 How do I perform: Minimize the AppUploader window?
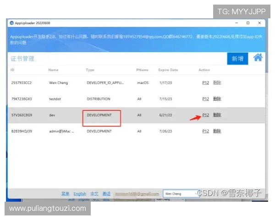236,23
